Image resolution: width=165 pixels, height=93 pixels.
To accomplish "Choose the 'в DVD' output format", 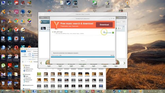I will coord(49,65).
